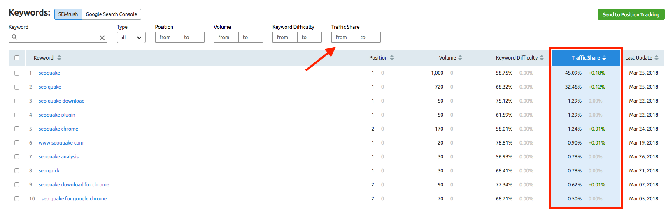Sort by Position column arrows icon
Image resolution: width=666 pixels, height=209 pixels.
click(x=392, y=58)
